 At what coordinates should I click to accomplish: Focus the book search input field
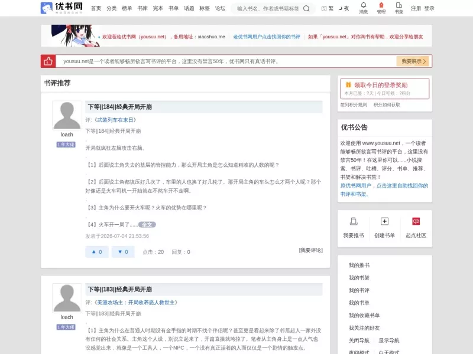tap(268, 8)
